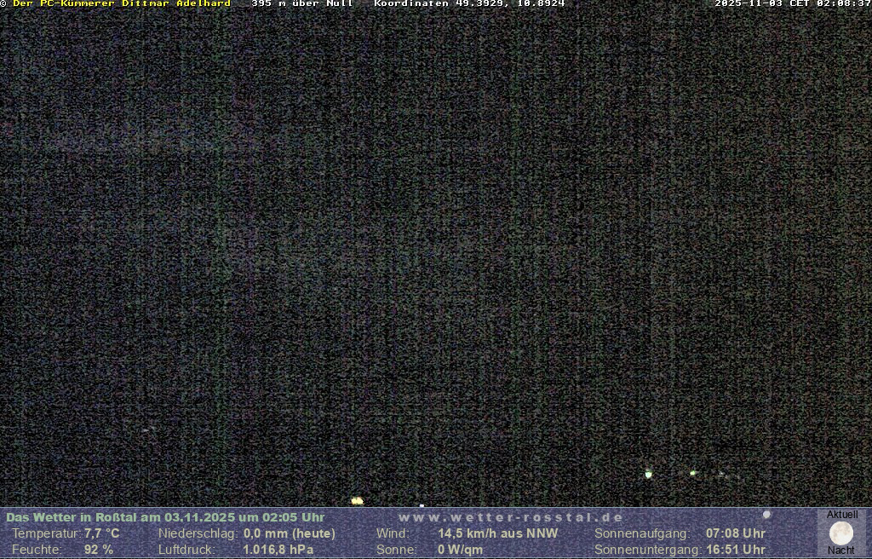Click the 'Koordinaten 49.3929, 10.8924' text
Viewport: 872px width, 559px height.
tap(469, 4)
